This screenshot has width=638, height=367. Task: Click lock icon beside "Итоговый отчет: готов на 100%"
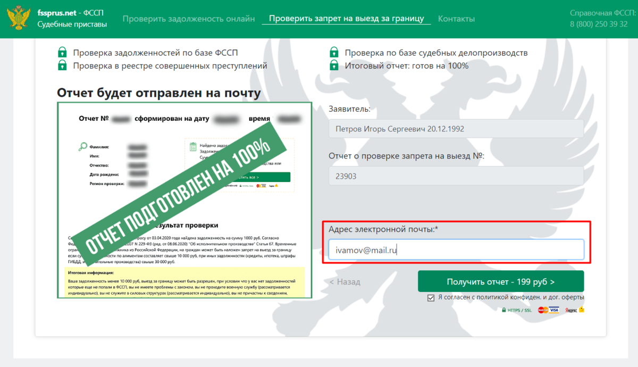(334, 65)
